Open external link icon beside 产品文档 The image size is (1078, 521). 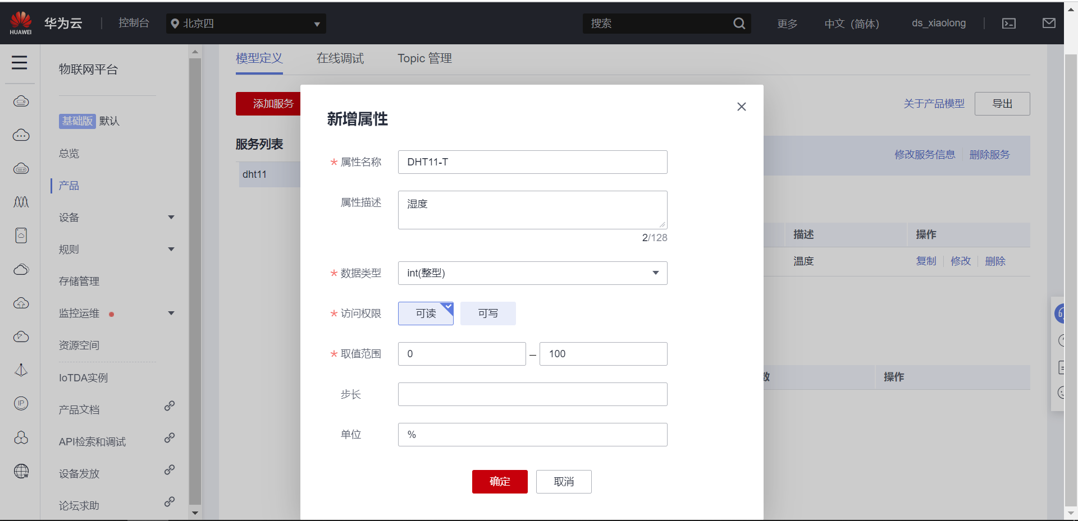[x=170, y=405]
